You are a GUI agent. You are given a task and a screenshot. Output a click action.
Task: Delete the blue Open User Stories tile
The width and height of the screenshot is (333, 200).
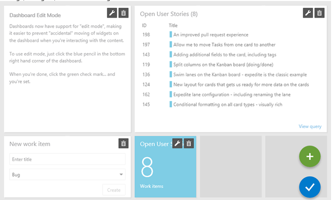coord(189,144)
